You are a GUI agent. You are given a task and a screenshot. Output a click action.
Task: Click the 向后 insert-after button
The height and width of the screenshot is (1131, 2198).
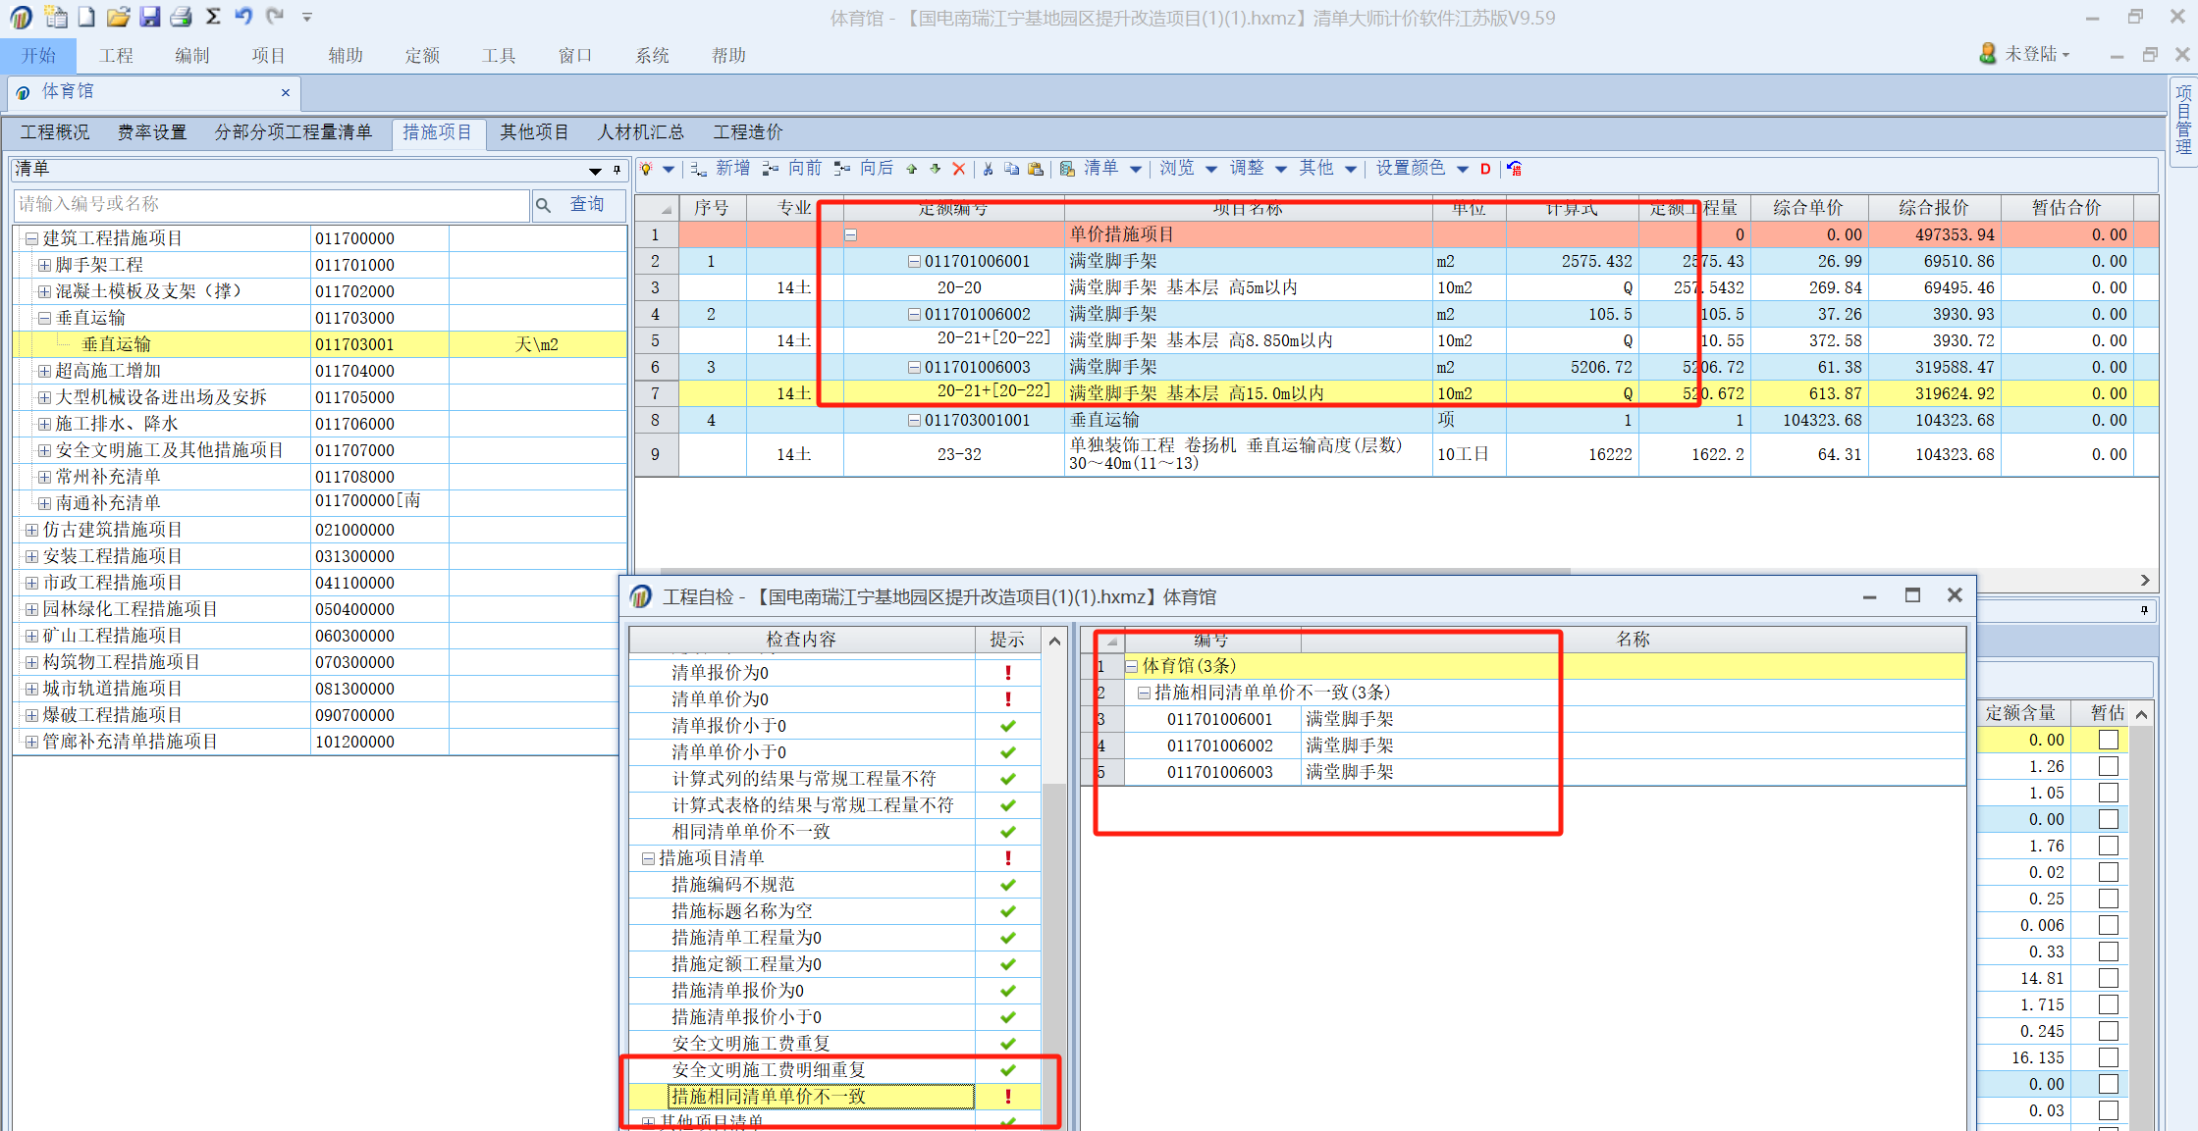point(864,169)
